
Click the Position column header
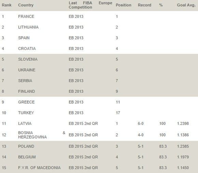click(x=124, y=5)
